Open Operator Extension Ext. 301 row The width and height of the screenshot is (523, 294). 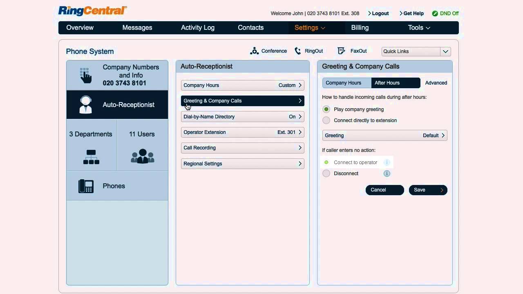click(x=243, y=132)
